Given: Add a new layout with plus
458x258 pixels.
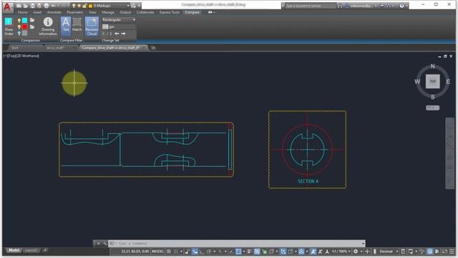Looking at the screenshot, I should pos(45,250).
